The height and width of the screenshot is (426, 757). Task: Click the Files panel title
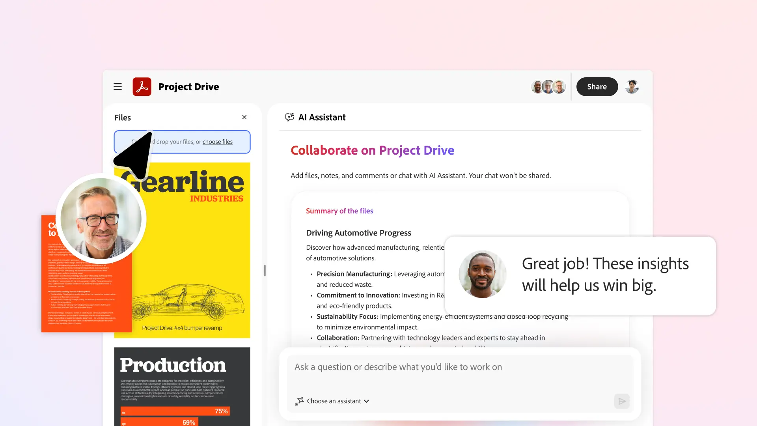122,117
